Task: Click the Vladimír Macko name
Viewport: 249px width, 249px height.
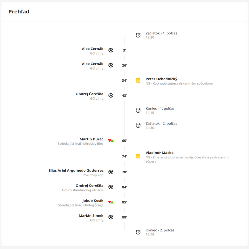Action: coord(159,153)
